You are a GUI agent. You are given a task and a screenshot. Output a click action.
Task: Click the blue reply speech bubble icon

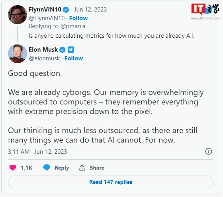(x=47, y=168)
